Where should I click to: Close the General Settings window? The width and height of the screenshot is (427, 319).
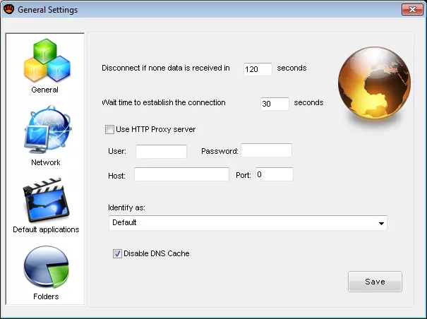click(412, 10)
